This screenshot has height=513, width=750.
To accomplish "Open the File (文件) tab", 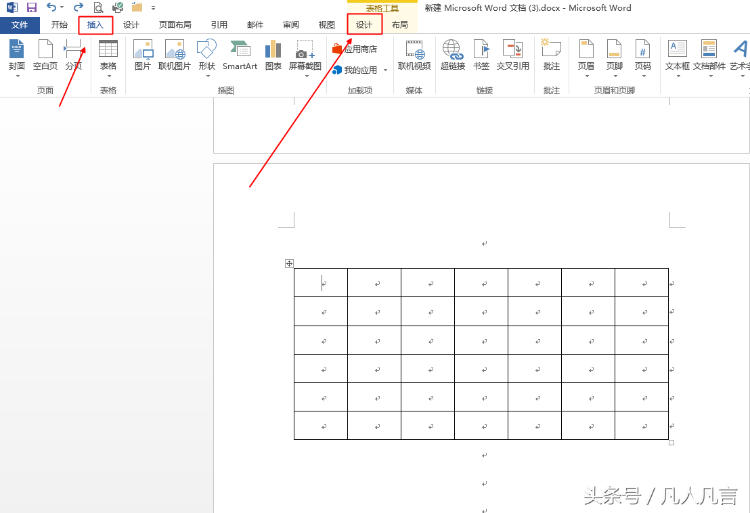I will point(20,25).
